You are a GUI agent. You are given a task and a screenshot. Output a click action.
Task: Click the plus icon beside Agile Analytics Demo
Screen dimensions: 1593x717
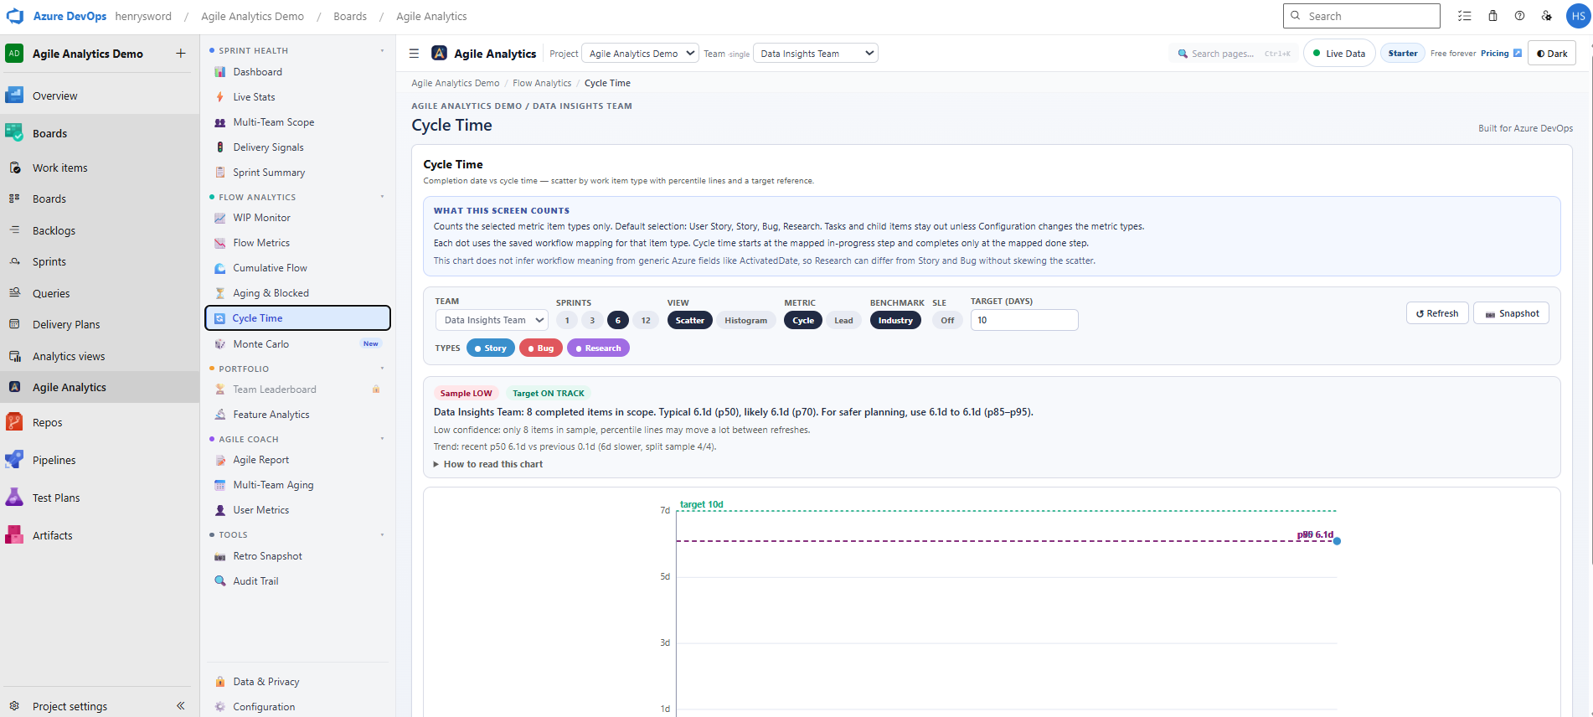coord(180,54)
